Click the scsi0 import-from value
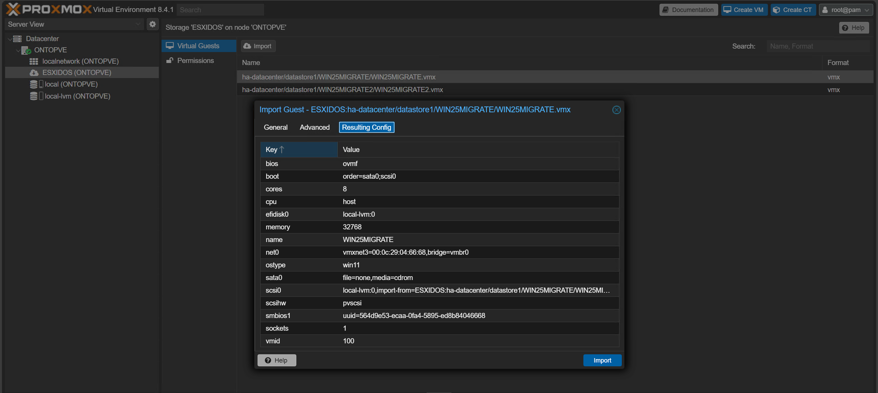This screenshot has height=393, width=878. [476, 290]
